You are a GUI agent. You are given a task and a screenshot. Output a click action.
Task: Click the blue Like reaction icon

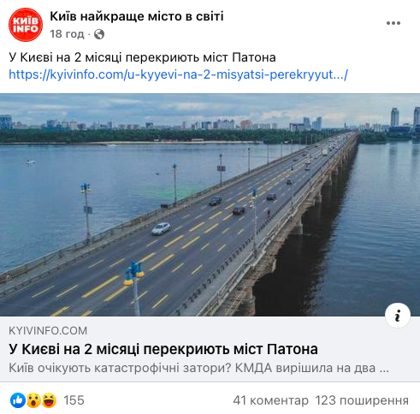[18, 400]
